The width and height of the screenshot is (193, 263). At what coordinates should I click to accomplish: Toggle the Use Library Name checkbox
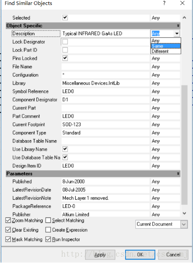point(65,149)
